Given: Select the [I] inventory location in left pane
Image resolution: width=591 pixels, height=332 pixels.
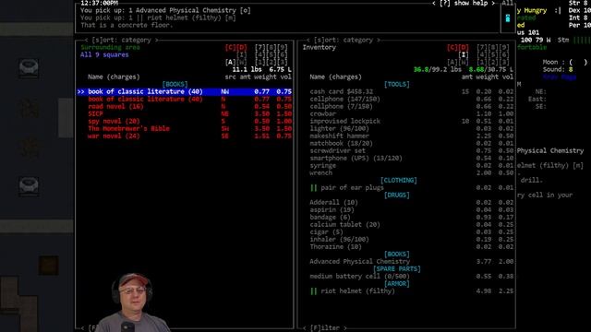Looking at the screenshot, I should [242, 55].
